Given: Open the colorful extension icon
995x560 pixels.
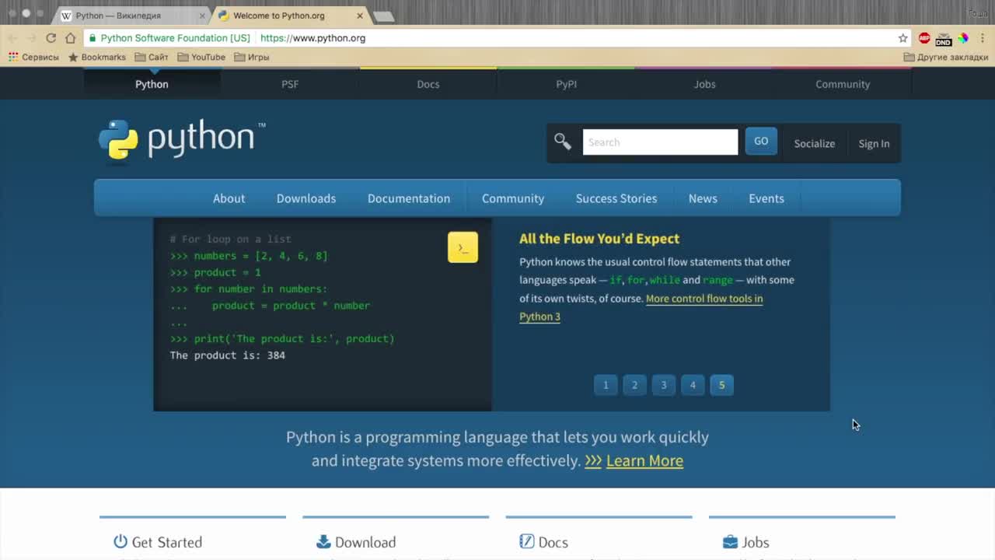Looking at the screenshot, I should 962,38.
